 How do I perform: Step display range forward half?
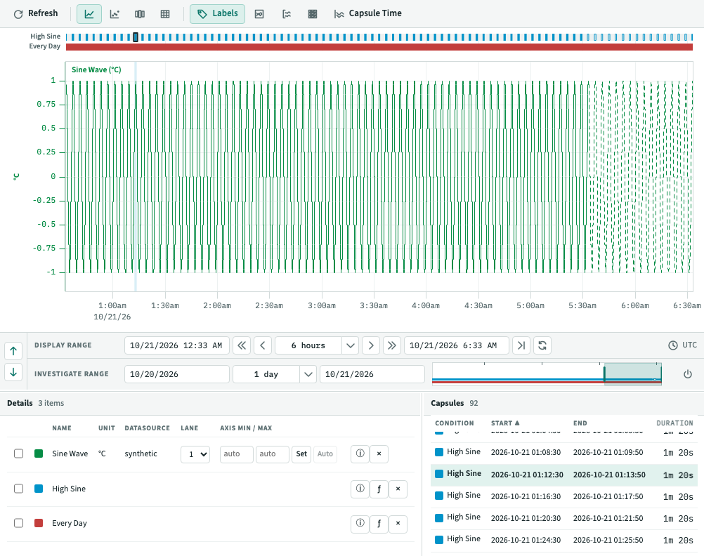[371, 345]
